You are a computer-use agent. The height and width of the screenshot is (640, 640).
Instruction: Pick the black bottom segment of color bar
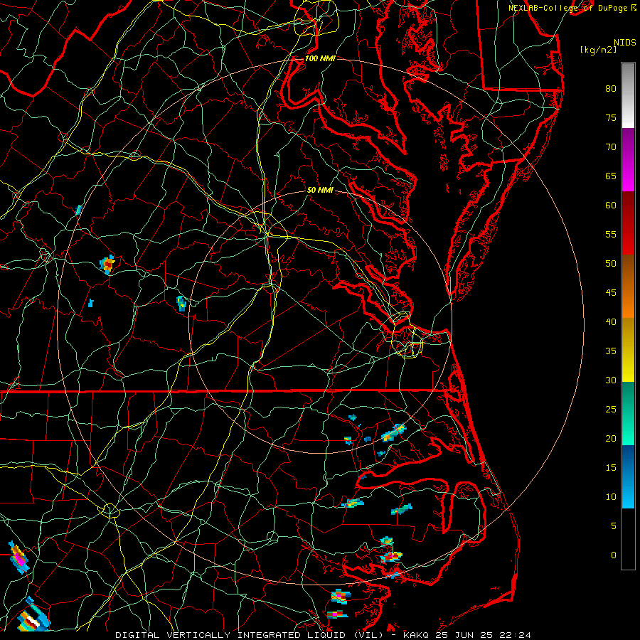tap(628, 539)
